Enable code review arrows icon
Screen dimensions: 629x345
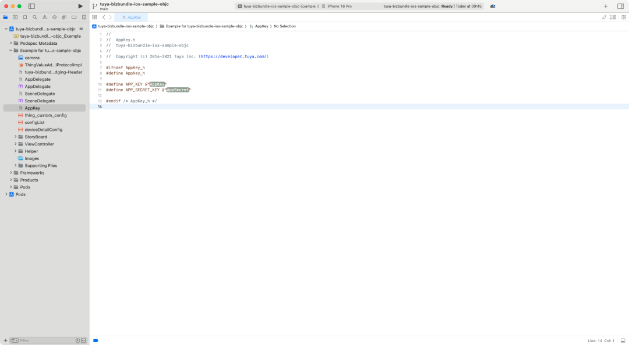(x=604, y=17)
